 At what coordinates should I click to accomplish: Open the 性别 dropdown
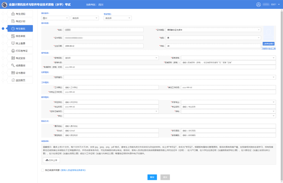213,38
